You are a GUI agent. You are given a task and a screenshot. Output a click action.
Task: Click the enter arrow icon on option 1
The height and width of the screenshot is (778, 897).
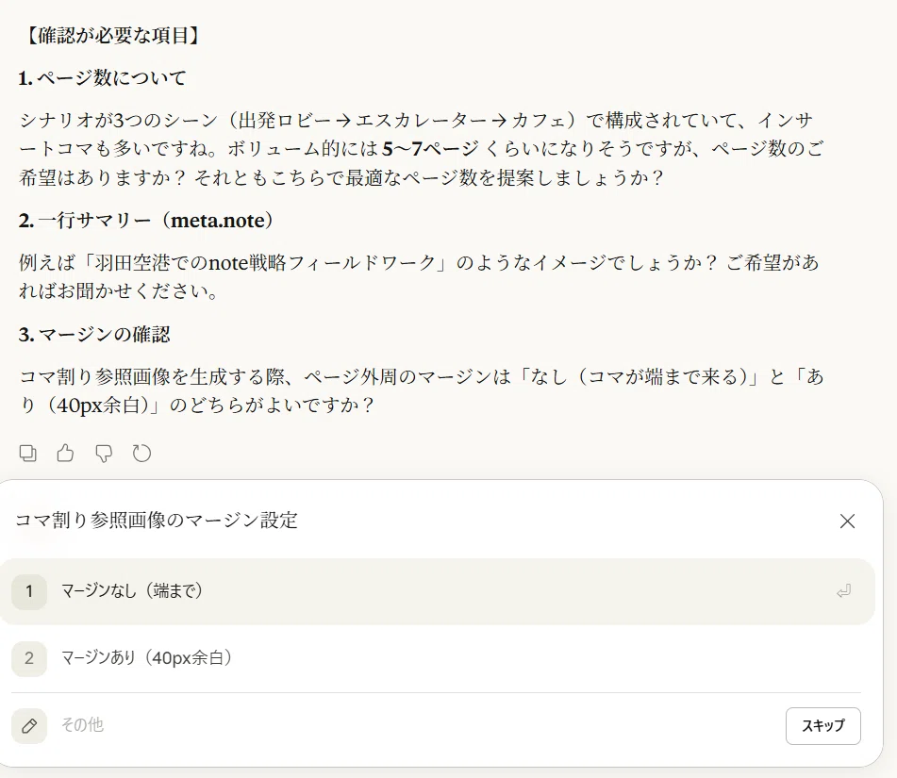tap(844, 591)
